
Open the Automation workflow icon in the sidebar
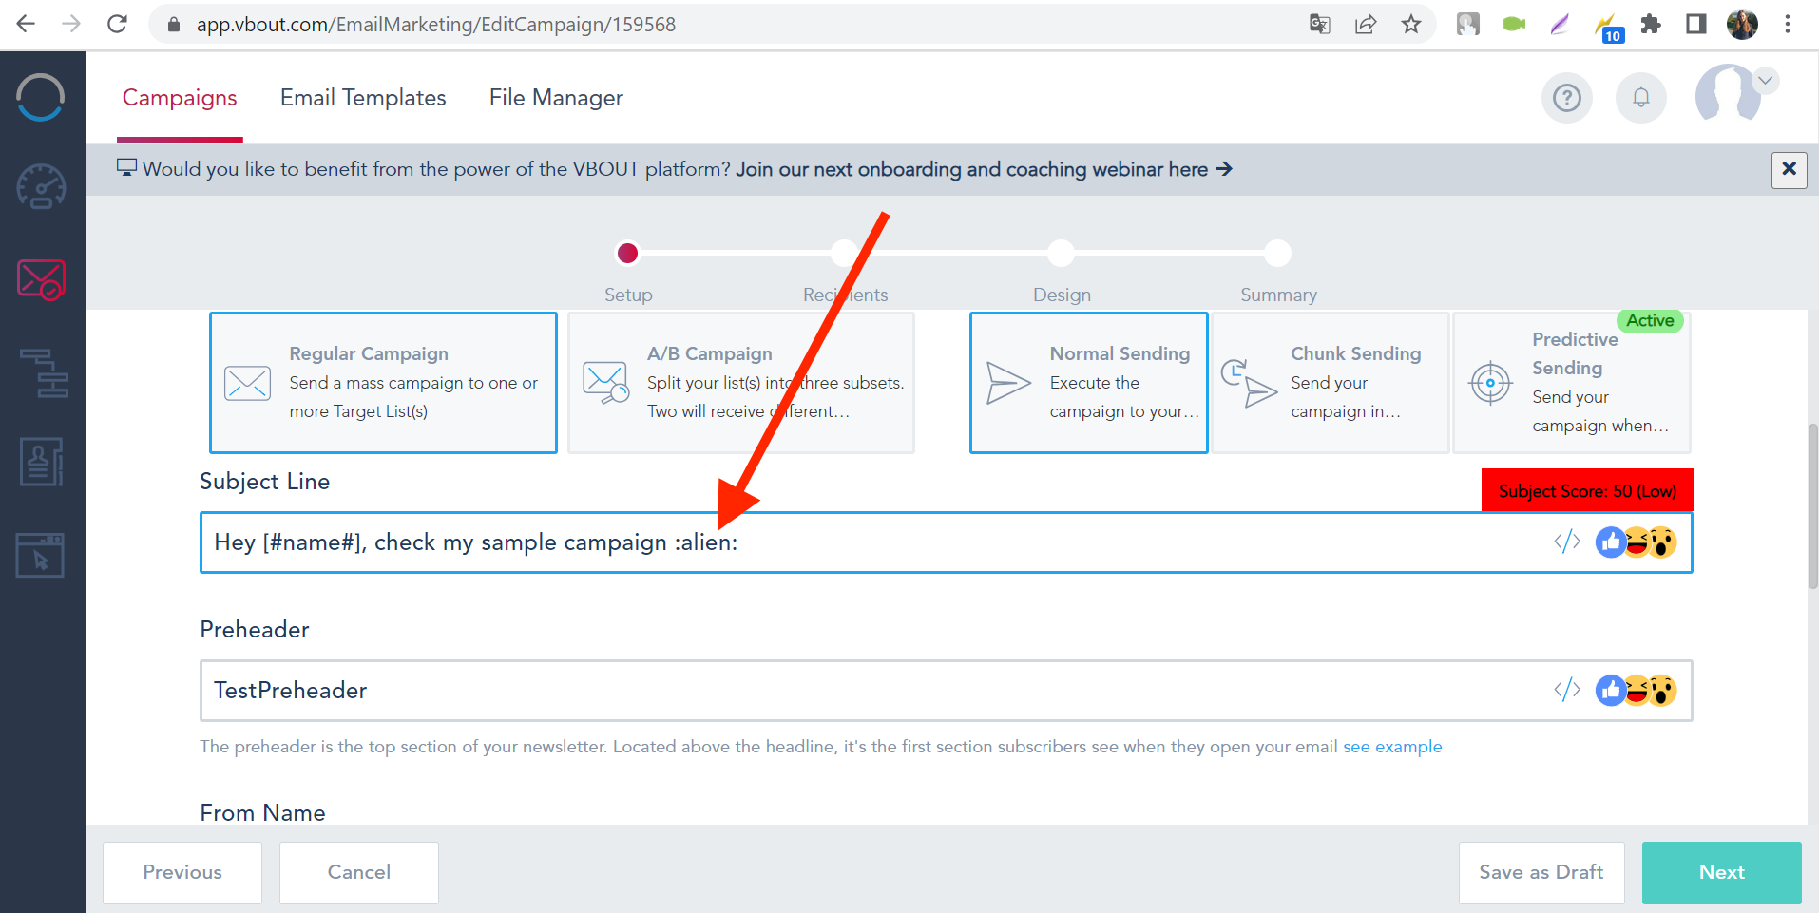tap(44, 372)
